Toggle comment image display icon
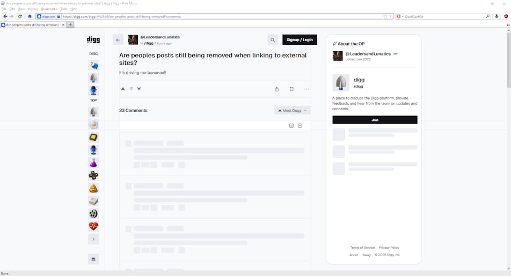 tap(291, 126)
